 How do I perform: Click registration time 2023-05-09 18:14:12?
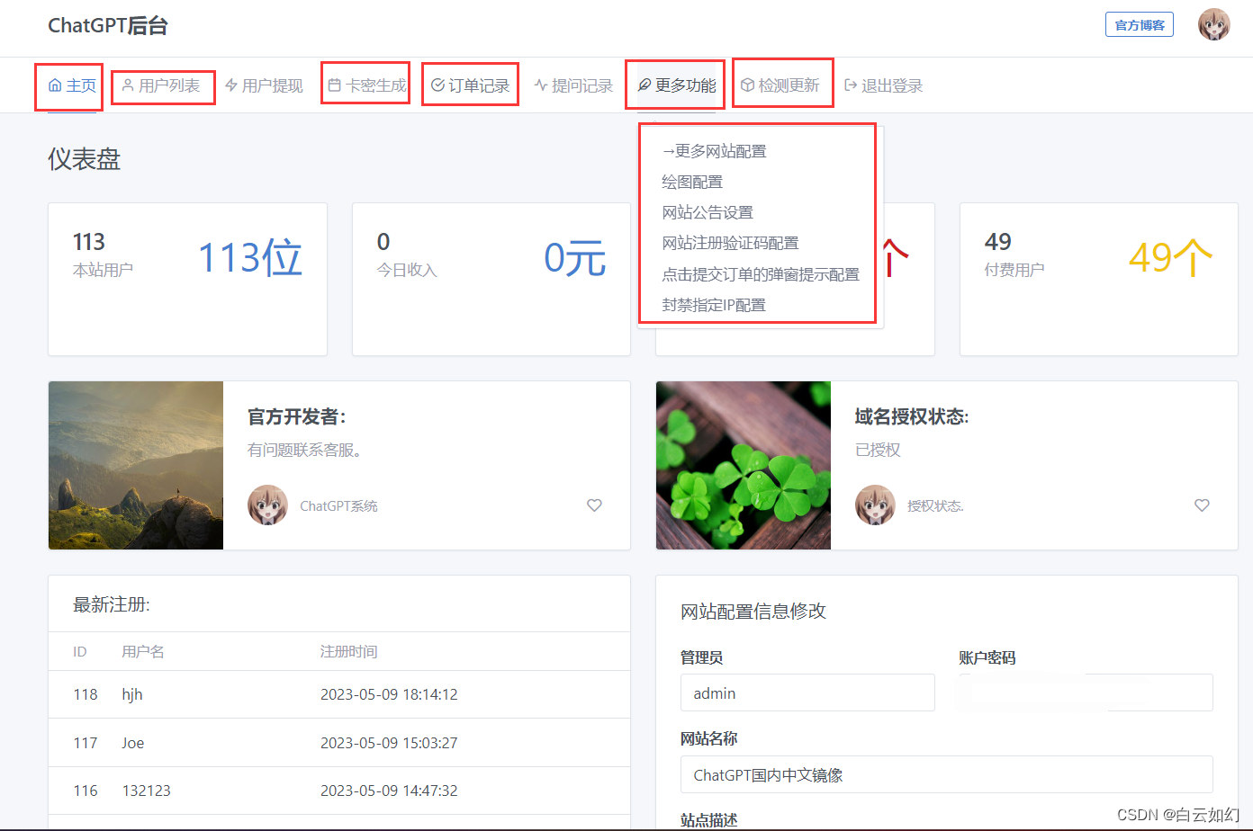tap(389, 694)
